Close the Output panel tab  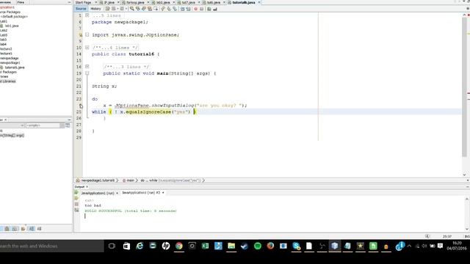coord(87,187)
